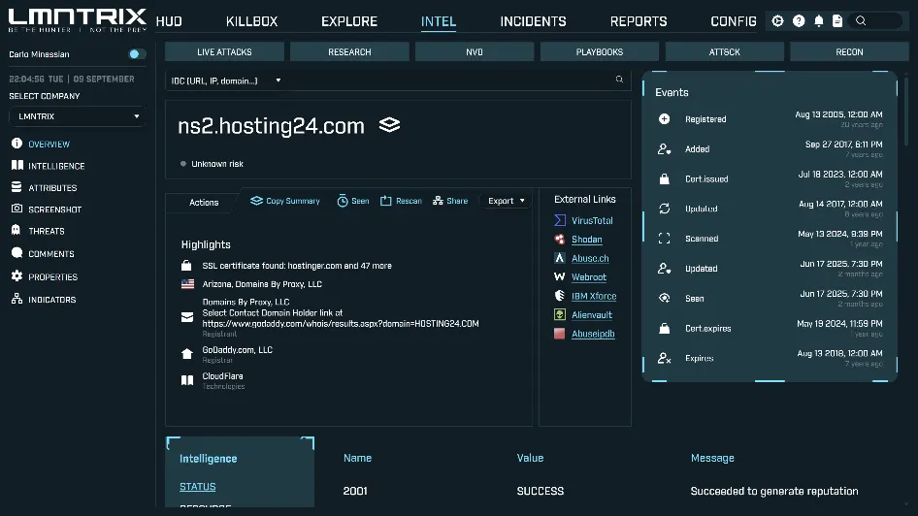The height and width of the screenshot is (516, 918).
Task: Click the Copy Summary button
Action: (x=285, y=201)
